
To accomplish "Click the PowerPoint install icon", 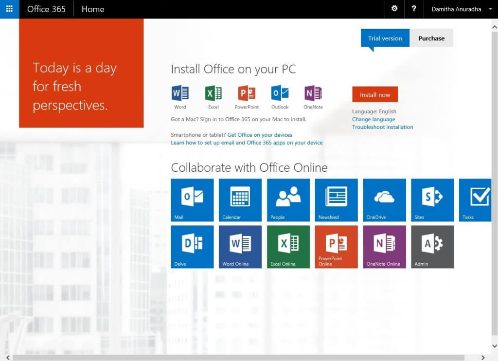I will point(246,94).
